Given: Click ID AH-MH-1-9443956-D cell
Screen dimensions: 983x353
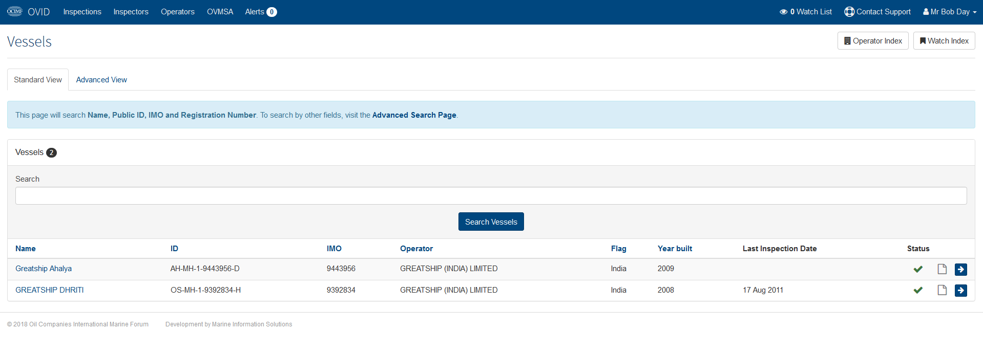Looking at the screenshot, I should (205, 269).
